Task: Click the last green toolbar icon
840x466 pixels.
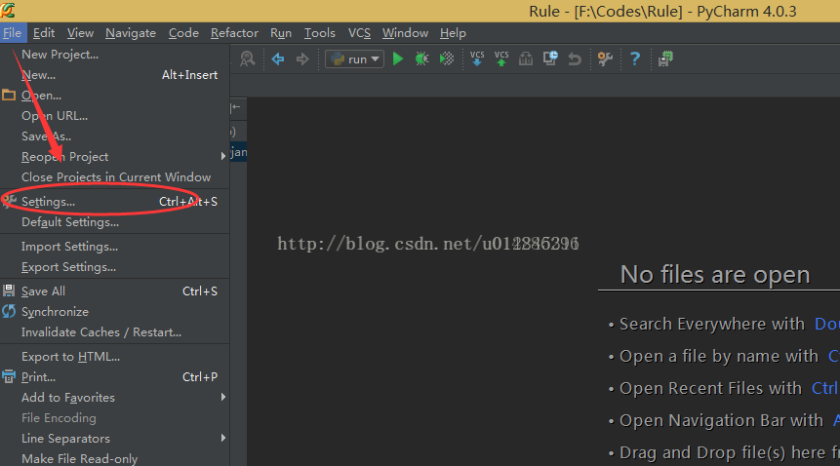Action: 666,58
